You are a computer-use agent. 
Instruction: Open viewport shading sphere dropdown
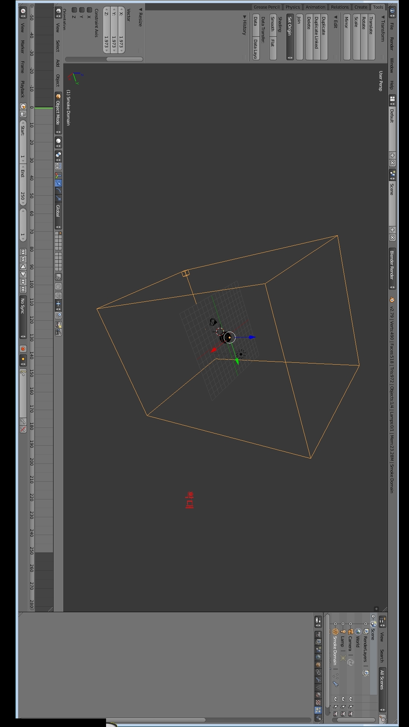click(x=58, y=142)
